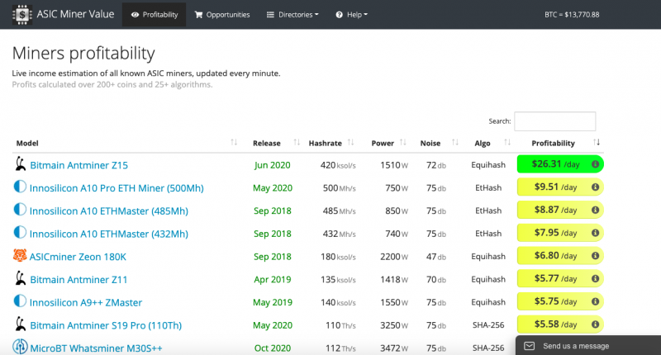This screenshot has height=355, width=661.
Task: Click the ASICminer Zeon 180K tiger logo
Action: point(20,257)
